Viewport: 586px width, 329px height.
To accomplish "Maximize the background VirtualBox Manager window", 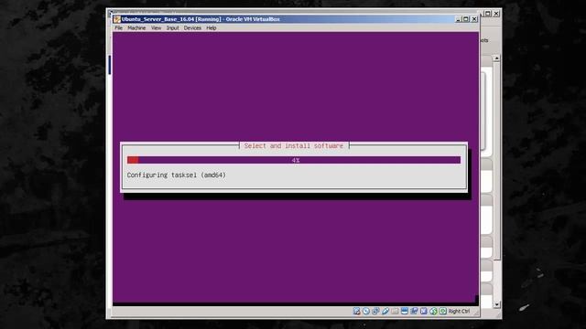I will click(x=488, y=14).
